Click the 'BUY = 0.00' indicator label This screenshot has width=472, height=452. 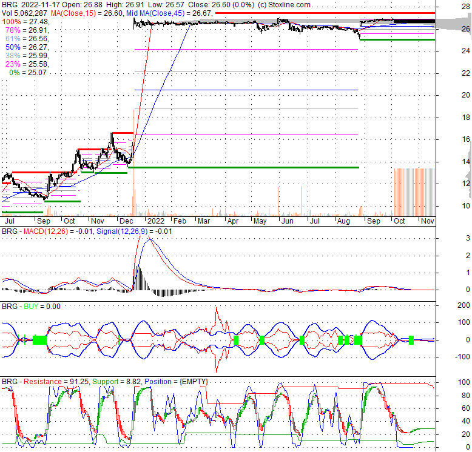coord(42,307)
